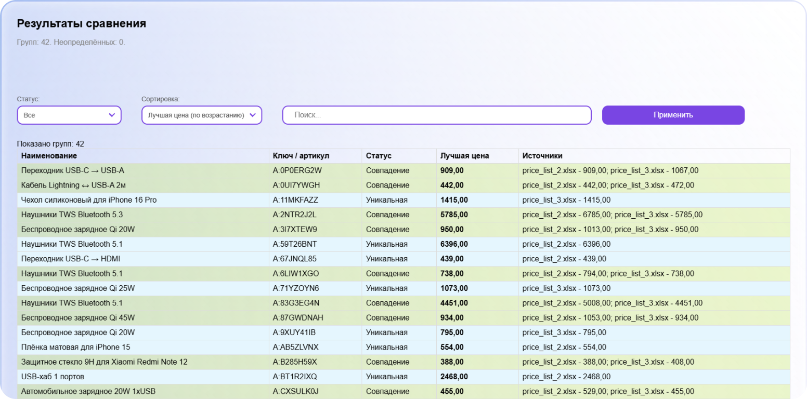Click the Плёнка матовая для iPhone 15 row
Screen dimensions: 807x399
coord(76,347)
